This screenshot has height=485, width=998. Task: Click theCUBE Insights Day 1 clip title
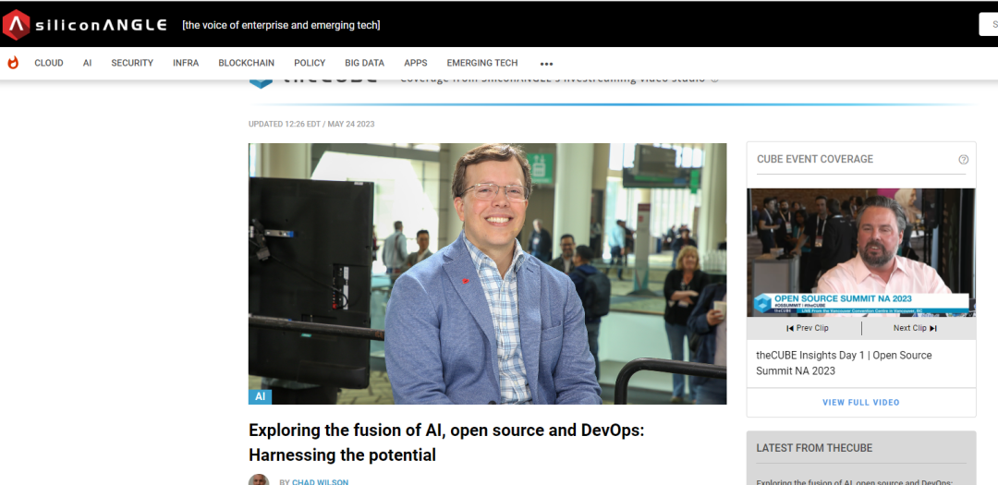[844, 363]
